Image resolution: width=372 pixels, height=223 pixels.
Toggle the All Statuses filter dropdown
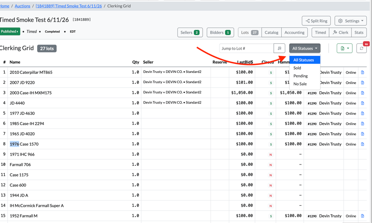coord(305,48)
